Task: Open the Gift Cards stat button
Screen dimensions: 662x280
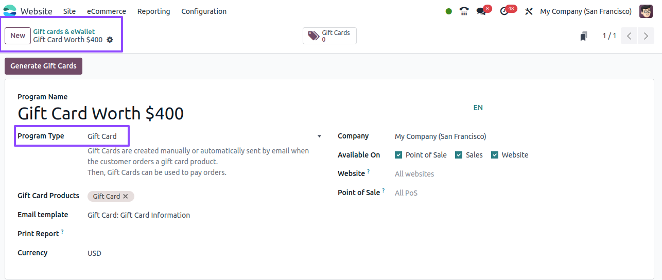Action: tap(329, 36)
